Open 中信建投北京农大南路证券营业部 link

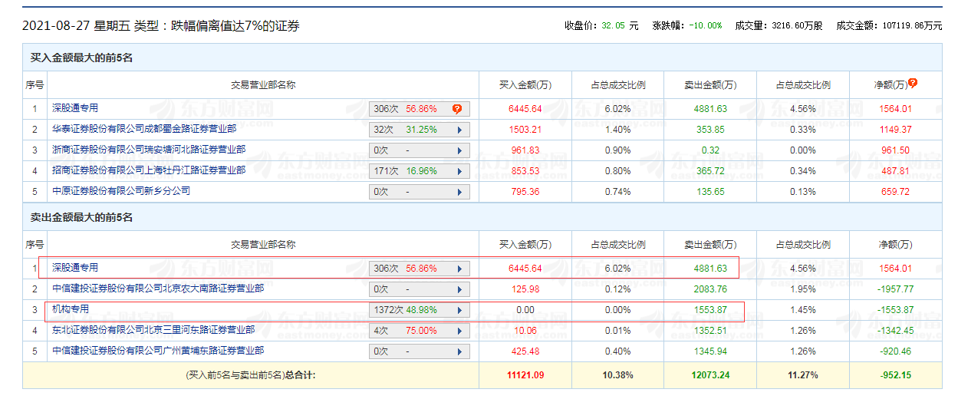click(157, 289)
